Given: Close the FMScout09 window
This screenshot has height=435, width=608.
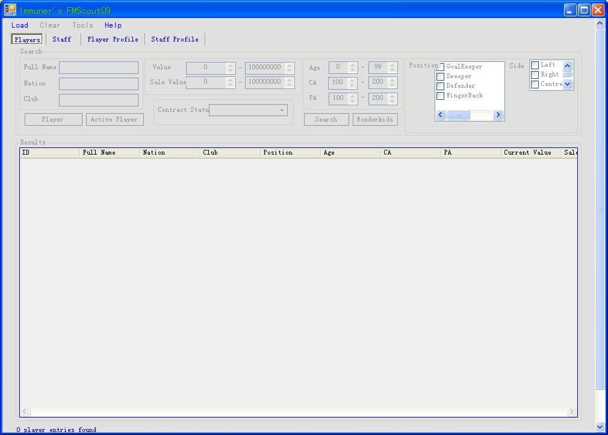Looking at the screenshot, I should tap(598, 10).
